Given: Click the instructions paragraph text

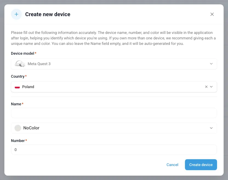Looking at the screenshot, I should tap(113, 38).
